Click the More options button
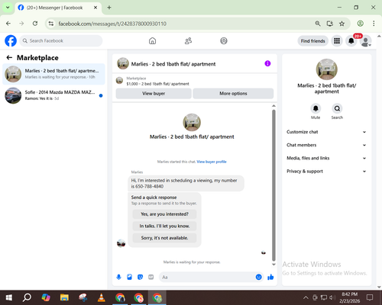 click(233, 94)
